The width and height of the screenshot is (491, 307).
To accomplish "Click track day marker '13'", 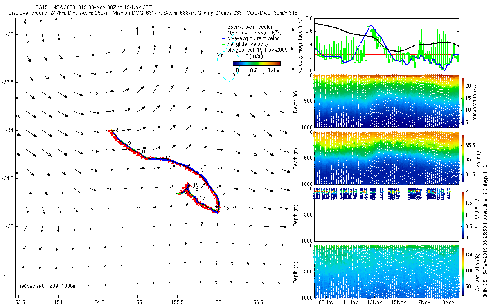I will pos(201,171).
